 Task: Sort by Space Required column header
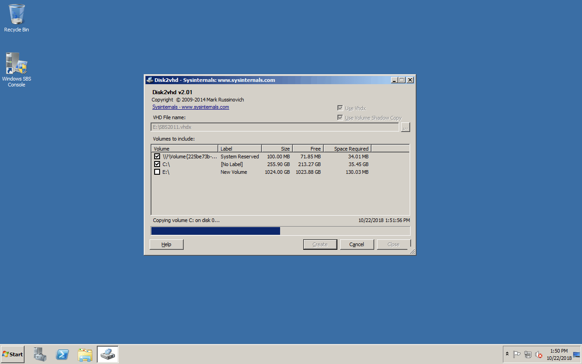(x=347, y=148)
